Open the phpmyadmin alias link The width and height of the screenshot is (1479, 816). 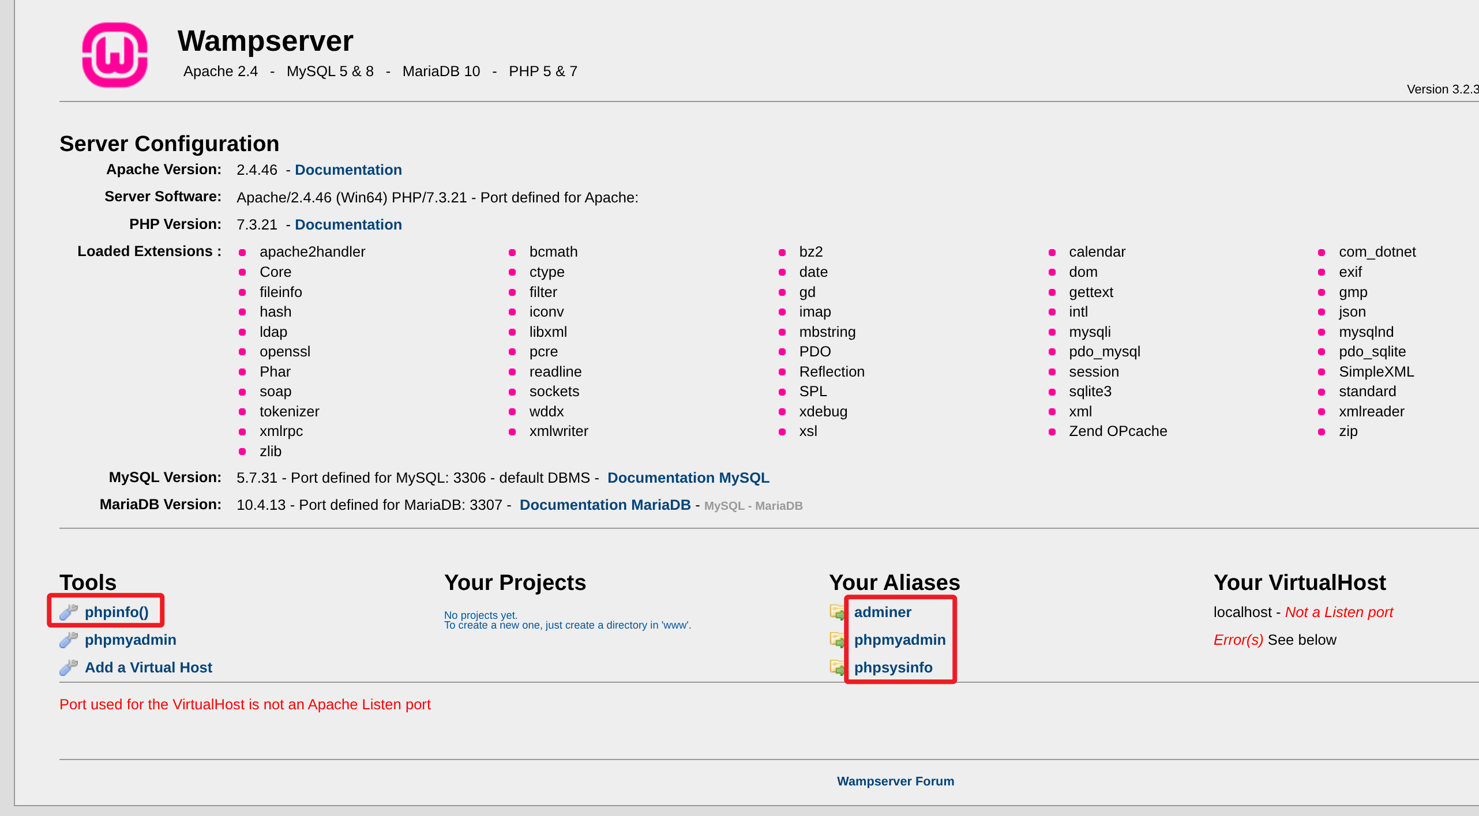899,640
